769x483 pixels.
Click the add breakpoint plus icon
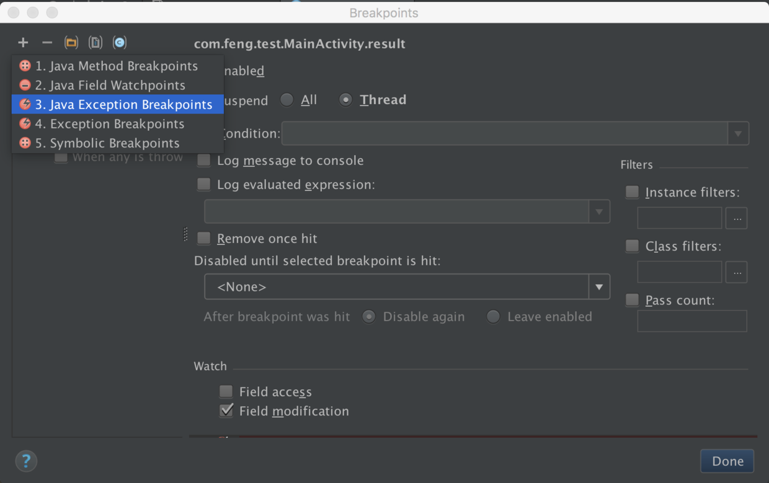[x=23, y=42]
